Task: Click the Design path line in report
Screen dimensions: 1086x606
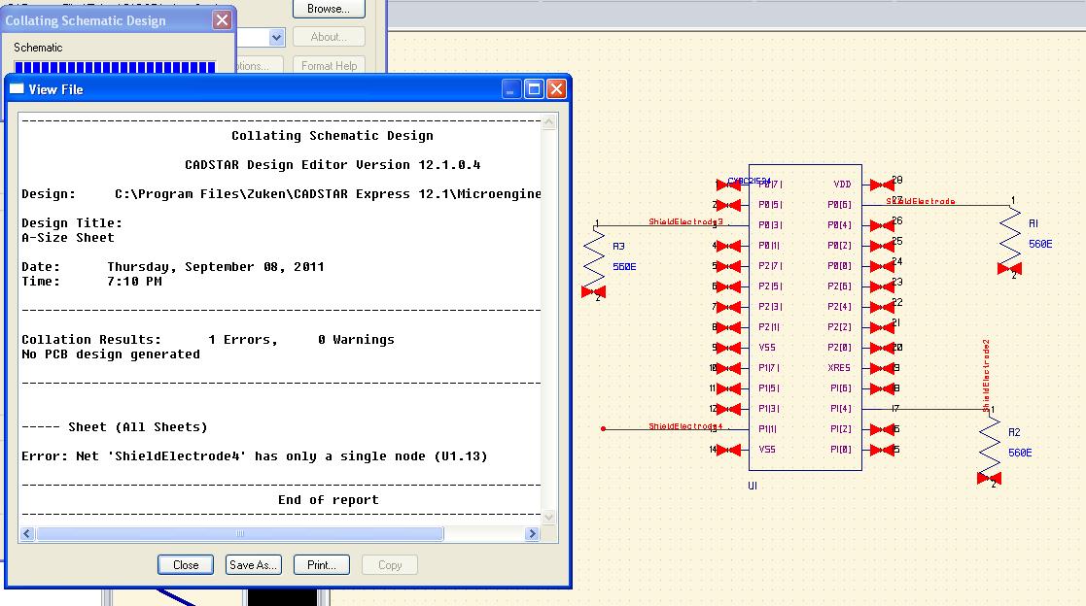Action: [281, 193]
